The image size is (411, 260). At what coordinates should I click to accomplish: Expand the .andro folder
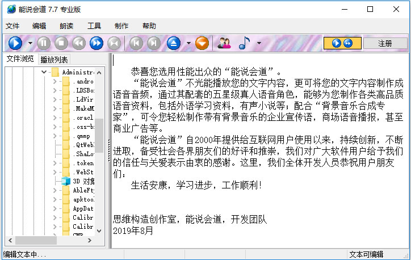55,81
